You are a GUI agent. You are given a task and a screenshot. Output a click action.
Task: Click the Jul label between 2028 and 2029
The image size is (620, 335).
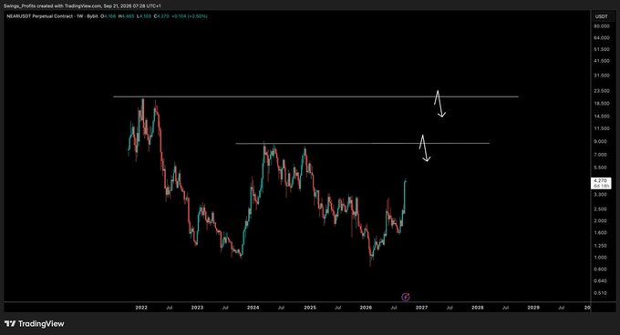[x=505, y=308]
